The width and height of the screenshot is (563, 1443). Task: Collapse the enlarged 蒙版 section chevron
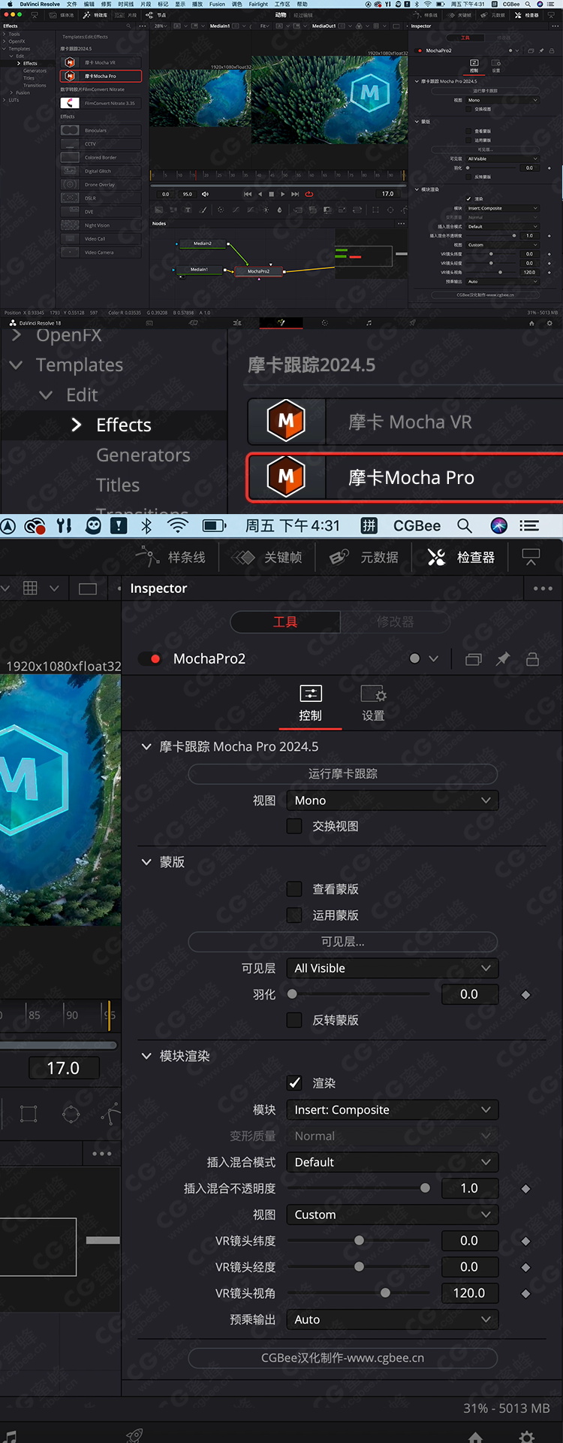tap(146, 862)
